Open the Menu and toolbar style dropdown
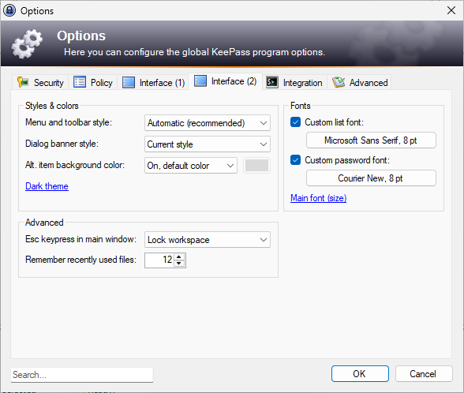Viewport: 464px width, 393px height. click(207, 123)
